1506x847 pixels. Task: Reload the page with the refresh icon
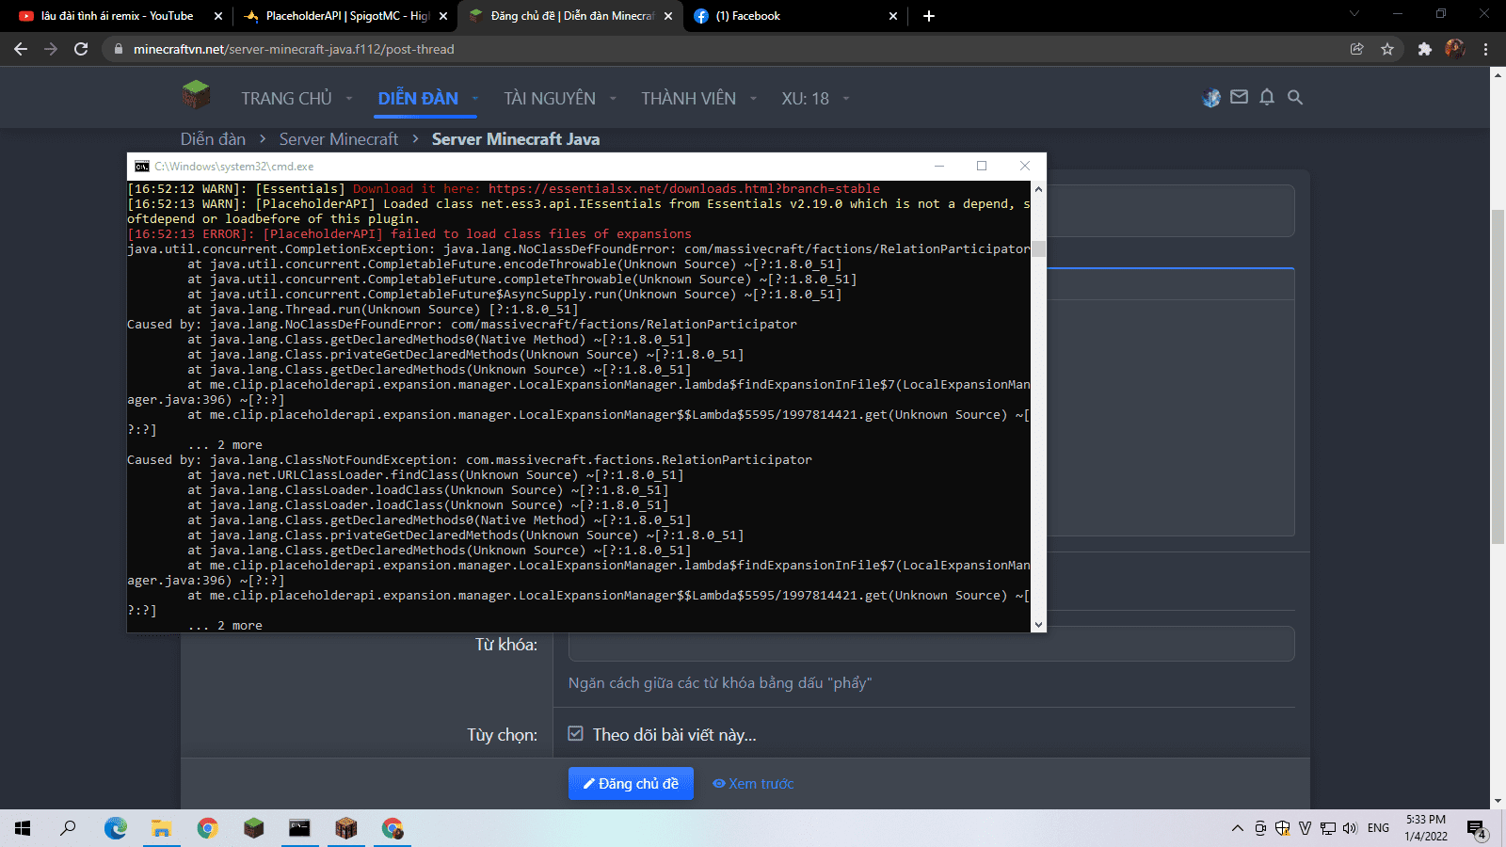pos(81,49)
